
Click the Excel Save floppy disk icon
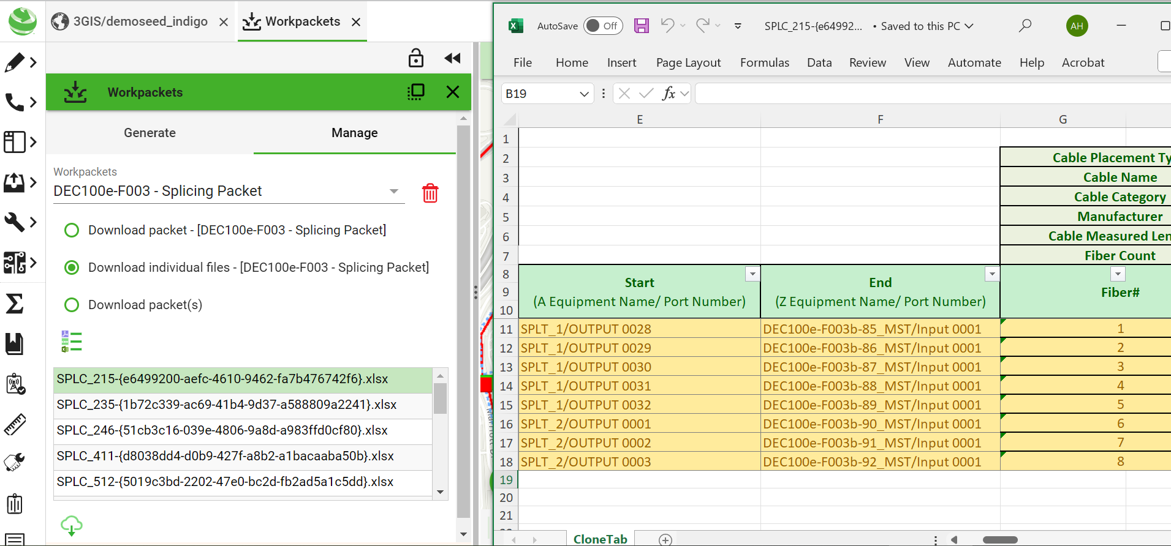641,26
